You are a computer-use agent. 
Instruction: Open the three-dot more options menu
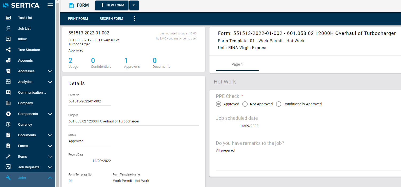coord(135,18)
